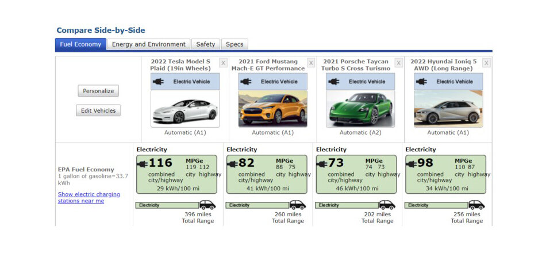The image size is (546, 264).
Task: Remove the Ford Mustang Mach-E column
Action: click(311, 63)
